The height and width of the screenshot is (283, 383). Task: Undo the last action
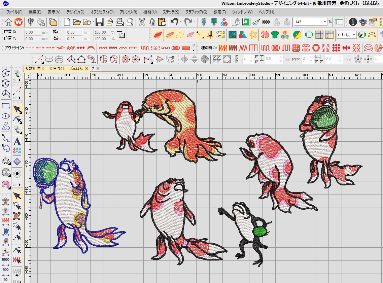174,22
